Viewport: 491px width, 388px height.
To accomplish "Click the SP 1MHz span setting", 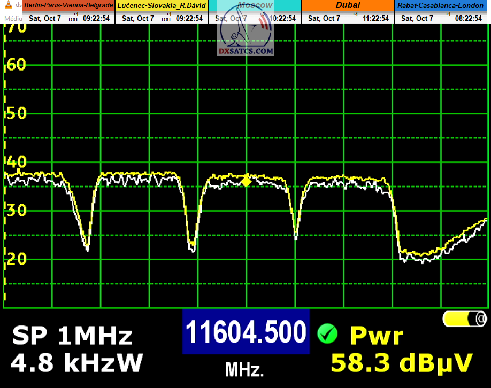I will click(x=72, y=336).
